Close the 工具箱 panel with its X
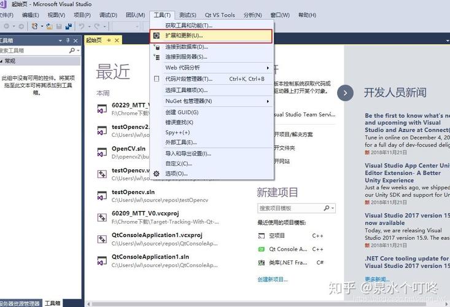The width and height of the screenshot is (450, 307). pyautogui.click(x=76, y=41)
